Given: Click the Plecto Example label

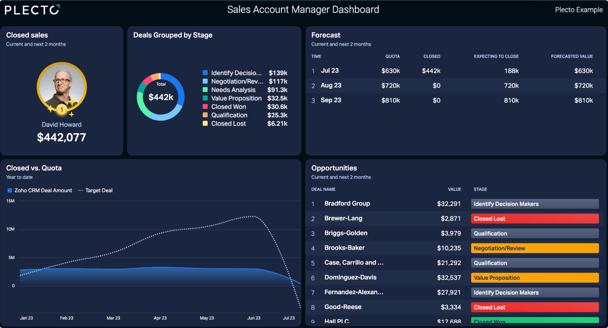Looking at the screenshot, I should [579, 10].
